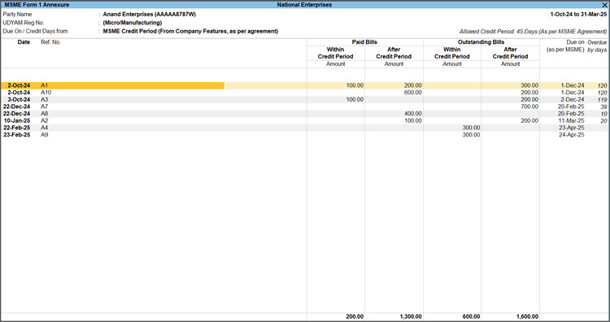
Task: Click the due date 24-Apr-25
Action: coord(571,134)
